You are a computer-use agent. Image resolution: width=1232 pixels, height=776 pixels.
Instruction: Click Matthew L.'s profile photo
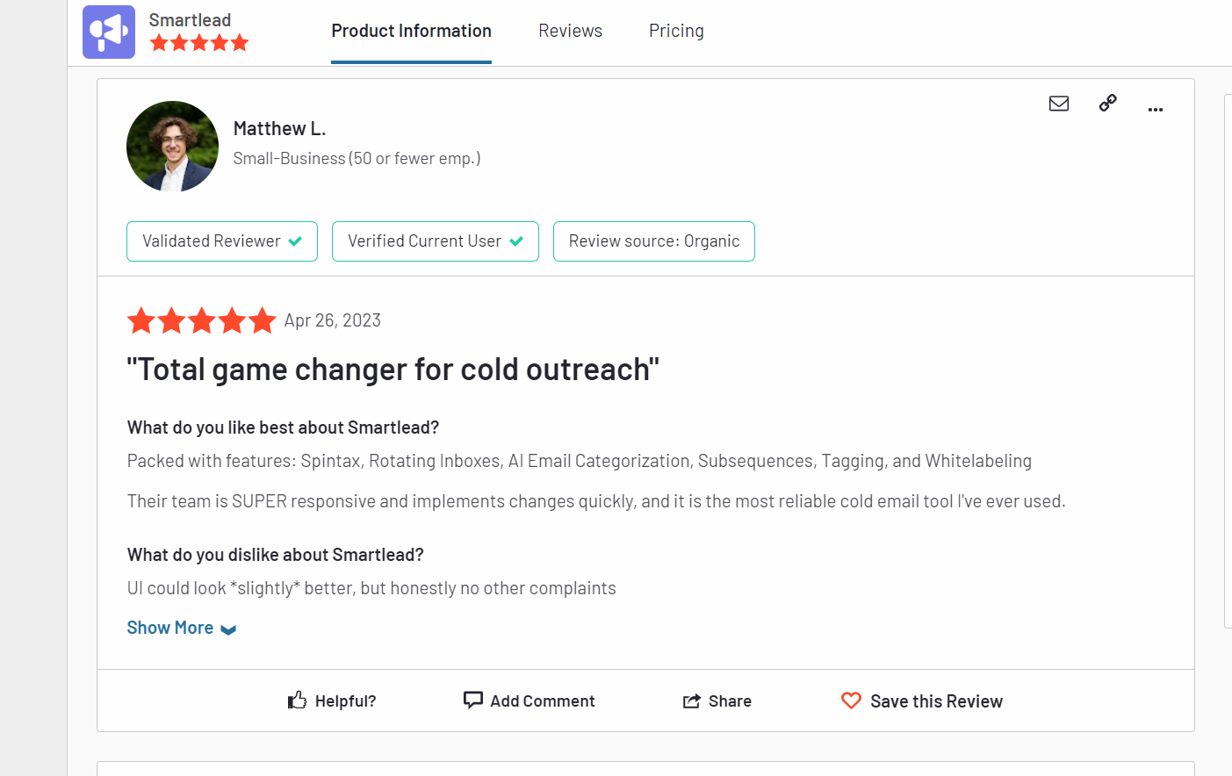(x=173, y=147)
